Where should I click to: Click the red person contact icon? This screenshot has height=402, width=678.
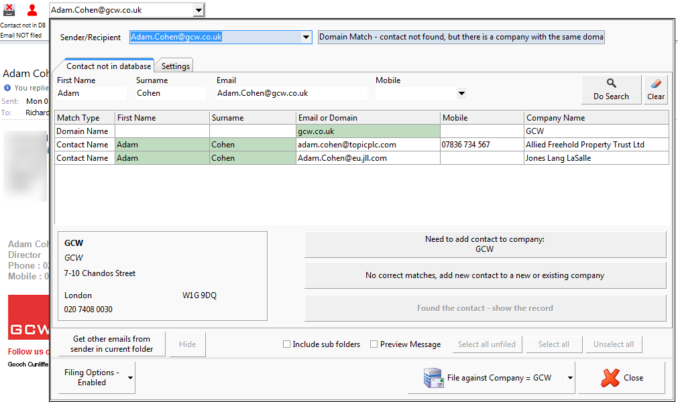32,10
